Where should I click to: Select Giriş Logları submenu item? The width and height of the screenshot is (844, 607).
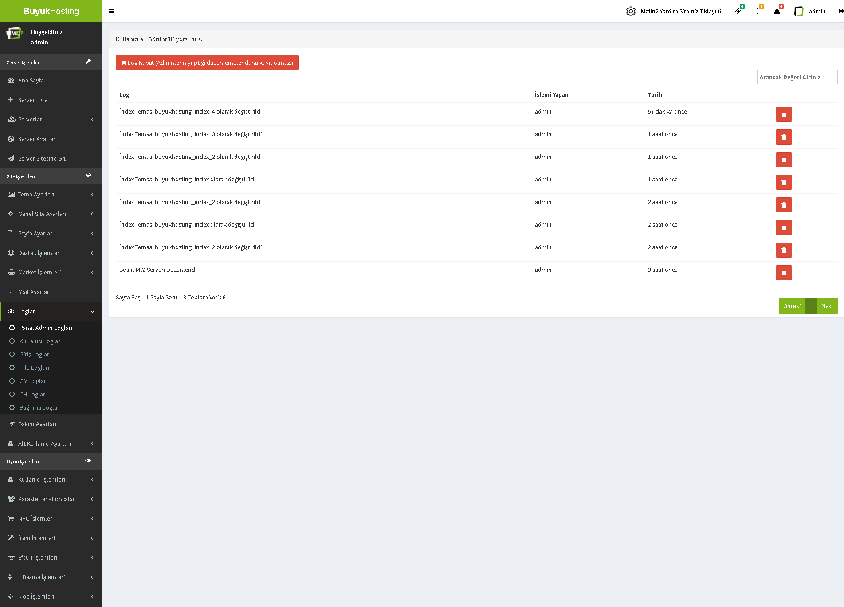(x=35, y=354)
